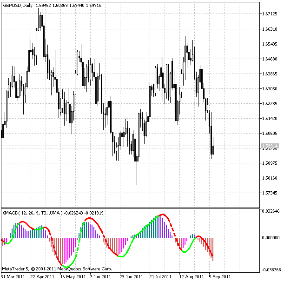The height and width of the screenshot is (282, 284).
Task: Click the 21 Jul 2011 date label
Action: pos(162,276)
